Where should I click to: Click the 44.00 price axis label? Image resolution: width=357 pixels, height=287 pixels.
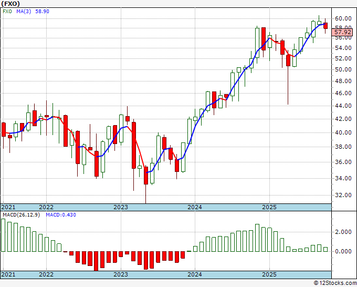(343, 106)
